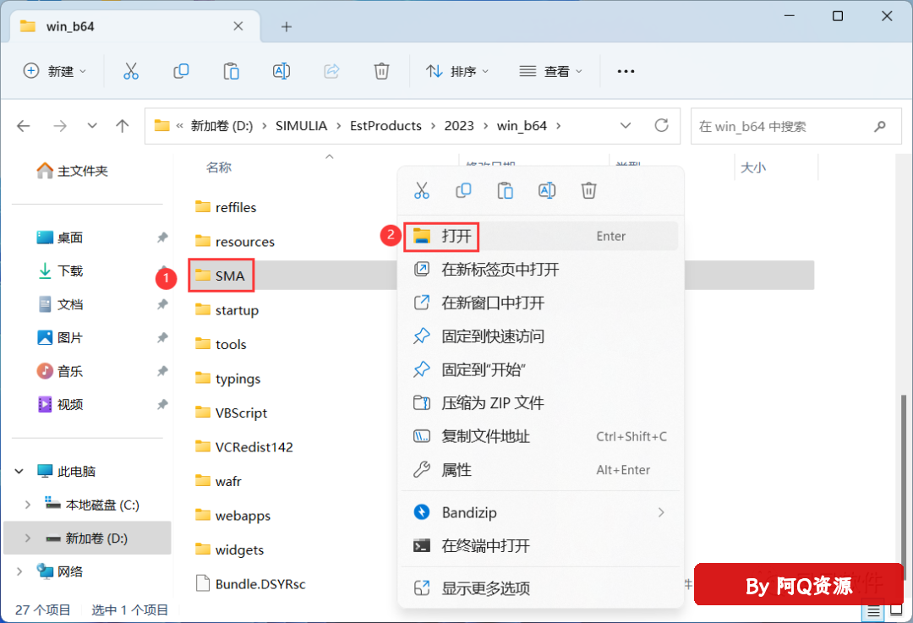Collapse the 此电脑 tree node
Screen dimensions: 913x623
click(x=20, y=472)
